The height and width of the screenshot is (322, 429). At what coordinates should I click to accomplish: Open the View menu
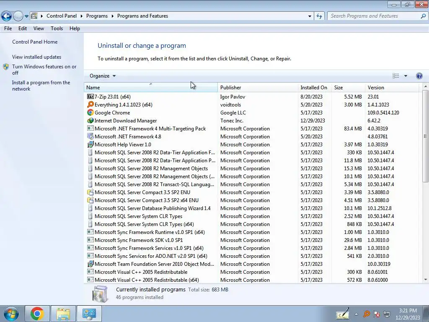(x=39, y=29)
